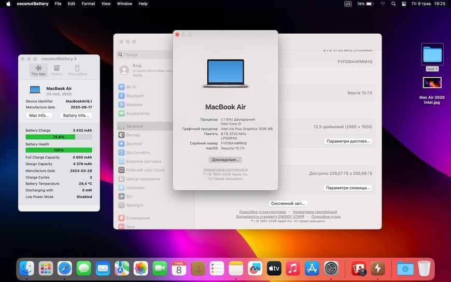Open Maps from the Dock
The height and width of the screenshot is (282, 451).
122,269
